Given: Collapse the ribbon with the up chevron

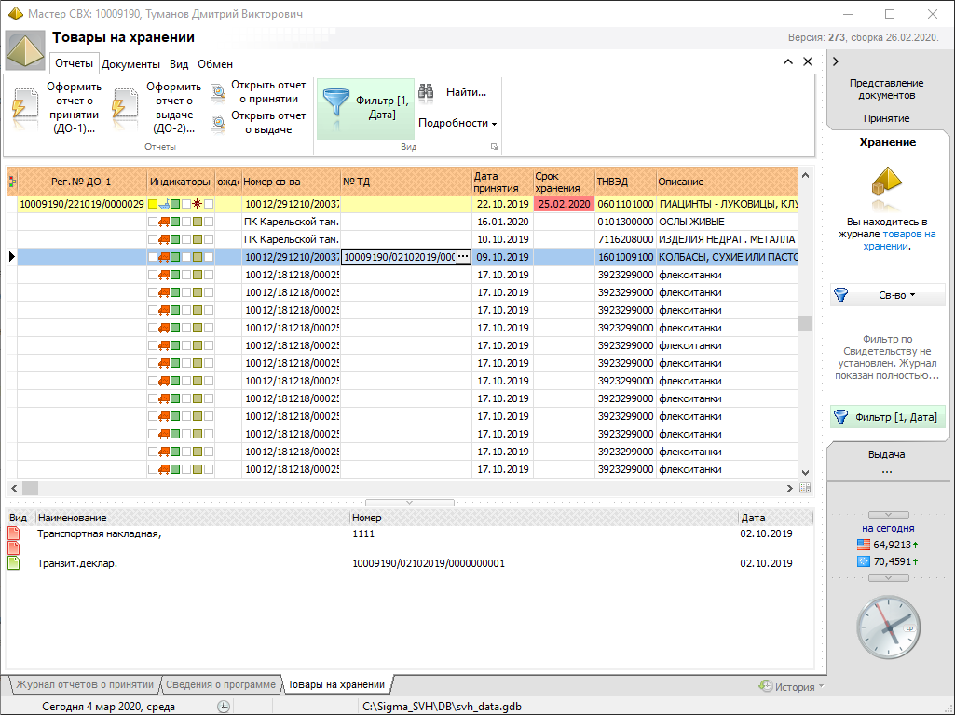Looking at the screenshot, I should click(x=788, y=61).
